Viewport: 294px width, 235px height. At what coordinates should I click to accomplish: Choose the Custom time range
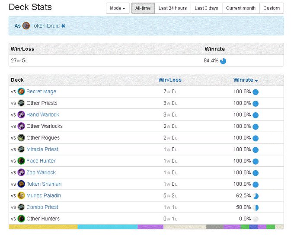[x=272, y=8]
